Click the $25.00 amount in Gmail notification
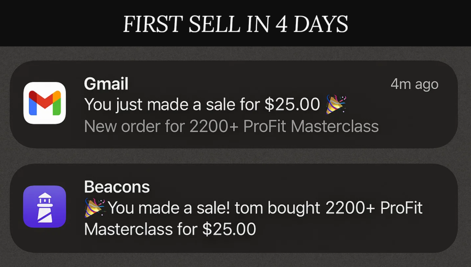 pos(292,104)
